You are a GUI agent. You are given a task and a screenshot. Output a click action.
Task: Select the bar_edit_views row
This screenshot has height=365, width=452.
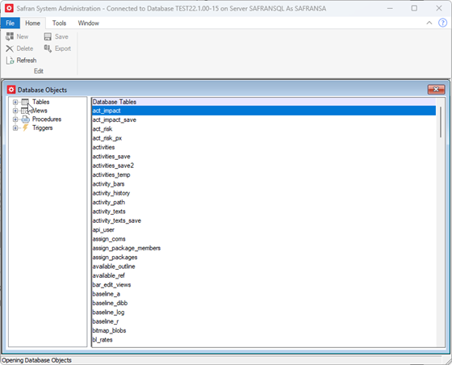[263, 285]
